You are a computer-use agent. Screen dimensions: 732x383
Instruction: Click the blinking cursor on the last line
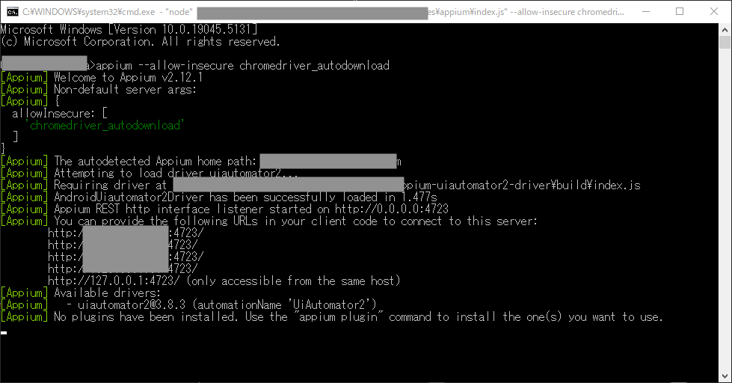pos(4,333)
